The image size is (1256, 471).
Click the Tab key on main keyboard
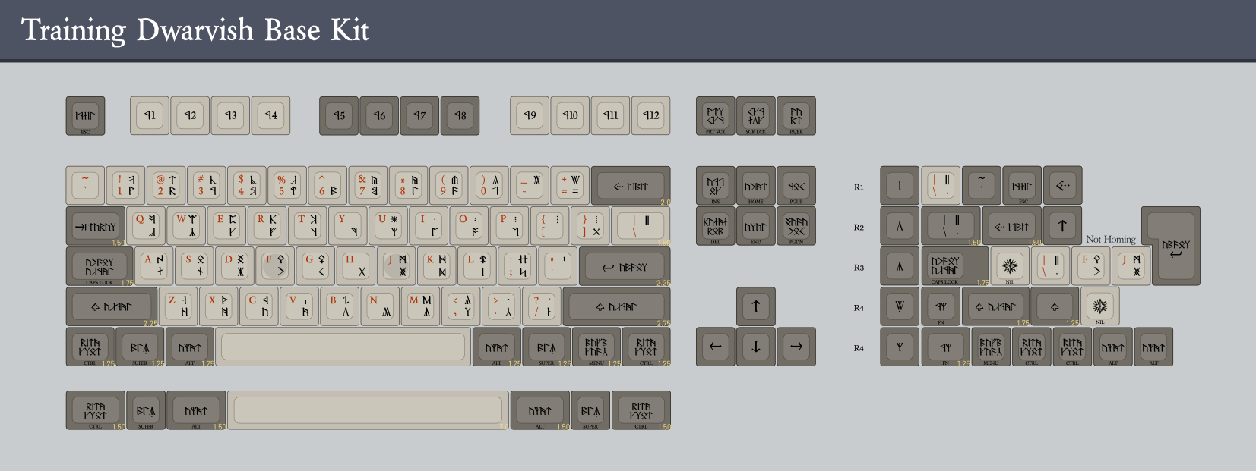click(96, 226)
